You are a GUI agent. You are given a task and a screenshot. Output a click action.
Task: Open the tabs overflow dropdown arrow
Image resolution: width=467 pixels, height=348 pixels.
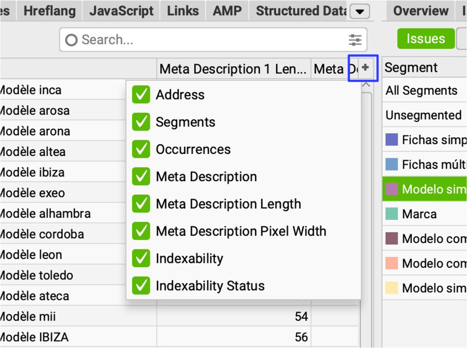[359, 12]
